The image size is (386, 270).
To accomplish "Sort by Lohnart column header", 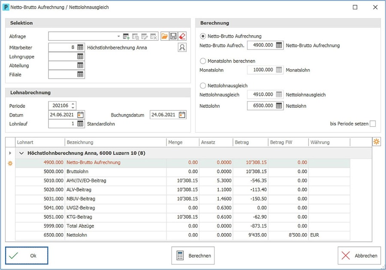I will 40,142.
